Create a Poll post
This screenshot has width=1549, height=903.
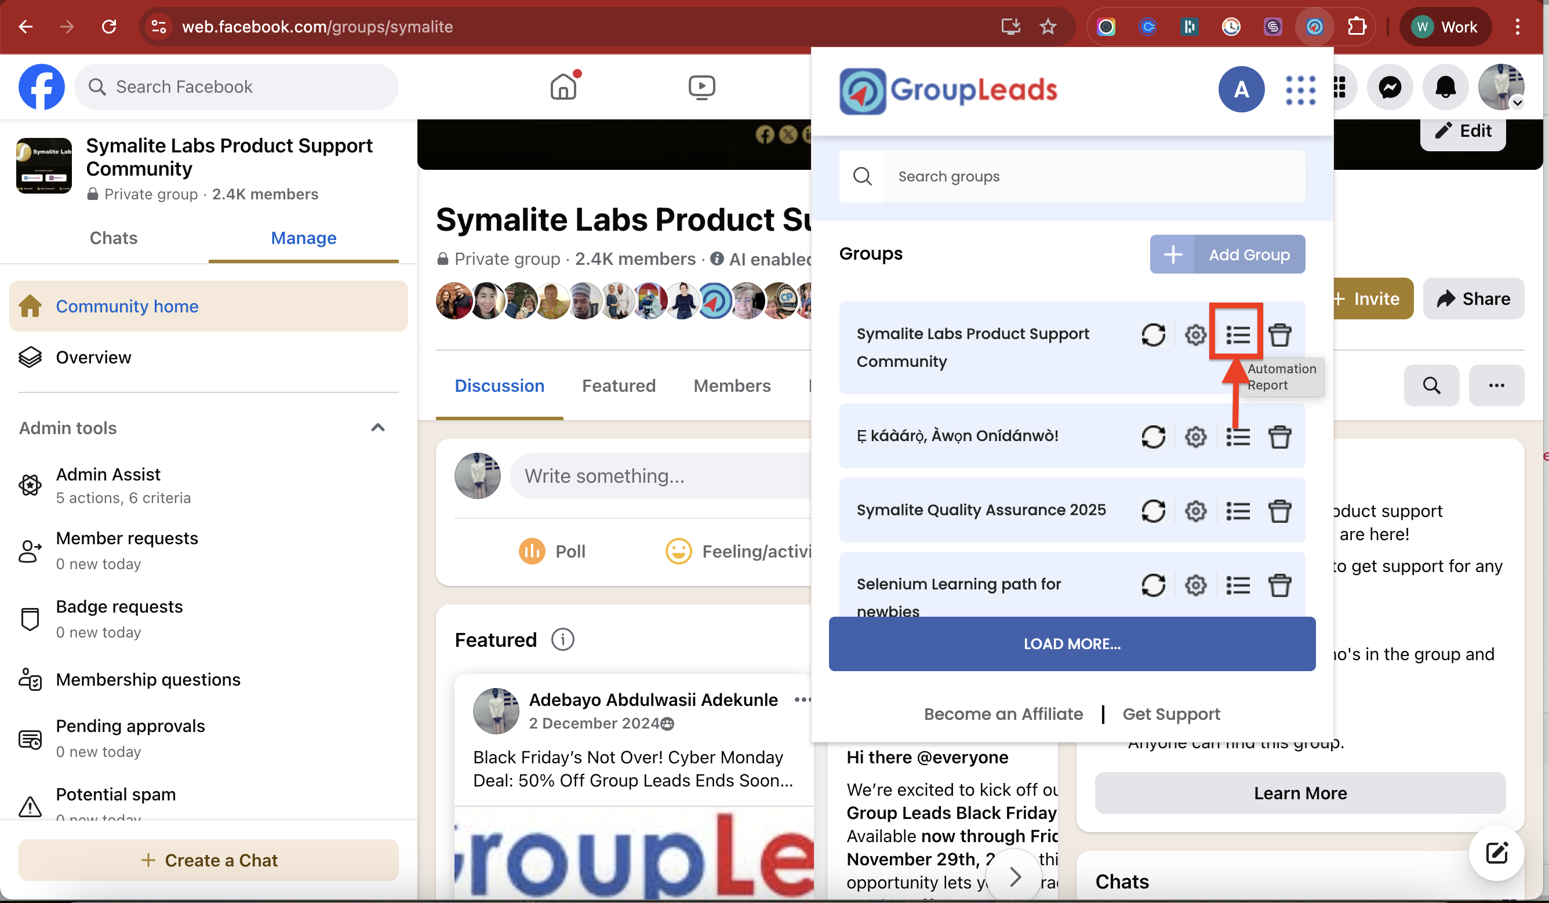(x=551, y=551)
